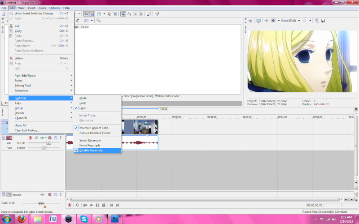This screenshot has width=359, height=224.
Task: Click the Project Media search magnifier icon
Action: [x=98, y=21]
